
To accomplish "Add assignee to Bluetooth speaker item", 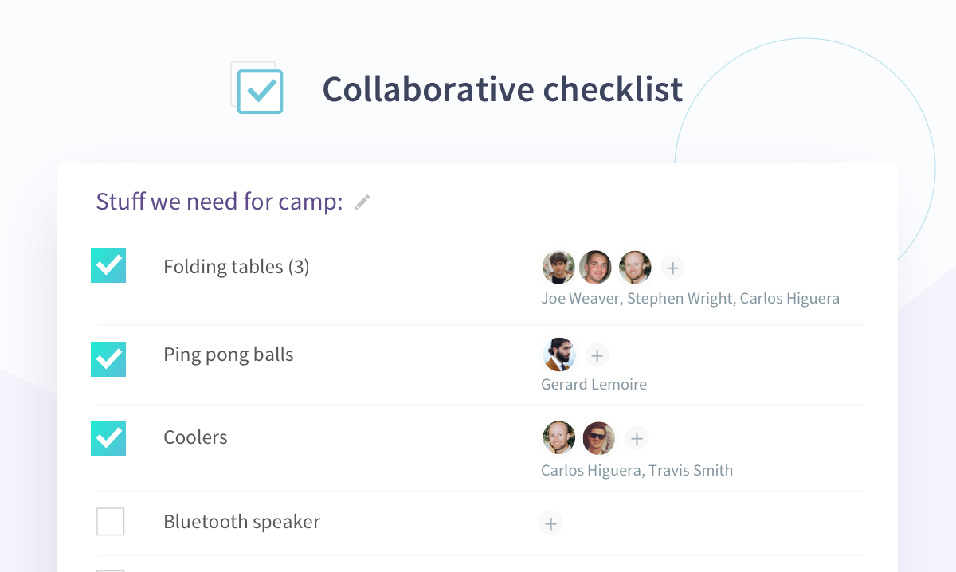I will (x=550, y=523).
